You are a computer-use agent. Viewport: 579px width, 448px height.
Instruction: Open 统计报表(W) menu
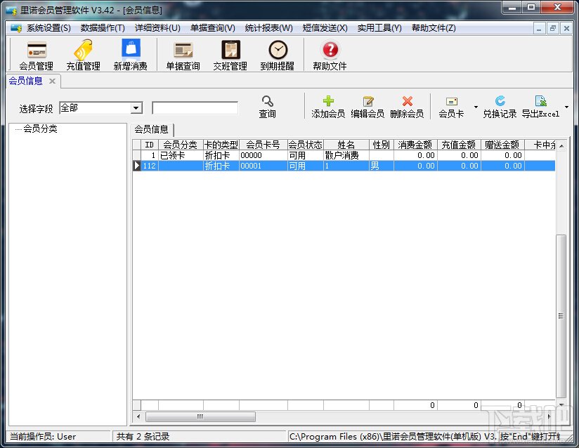tap(268, 28)
